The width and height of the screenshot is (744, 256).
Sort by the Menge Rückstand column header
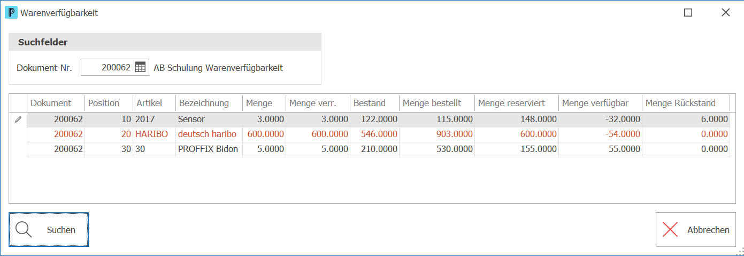point(686,103)
